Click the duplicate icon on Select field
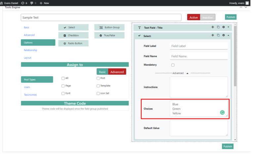254x154 pixels. [218, 35]
